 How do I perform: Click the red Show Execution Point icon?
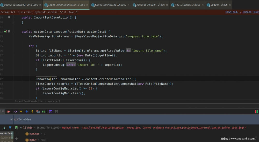[x=8, y=112]
